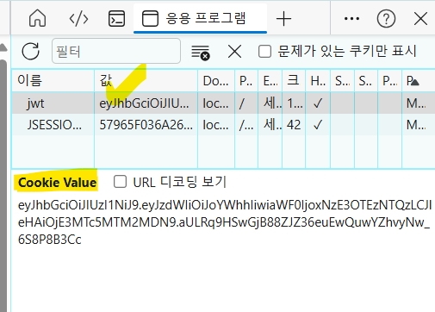The width and height of the screenshot is (435, 312).
Task: Click the full cookie value text
Action: click(224, 222)
